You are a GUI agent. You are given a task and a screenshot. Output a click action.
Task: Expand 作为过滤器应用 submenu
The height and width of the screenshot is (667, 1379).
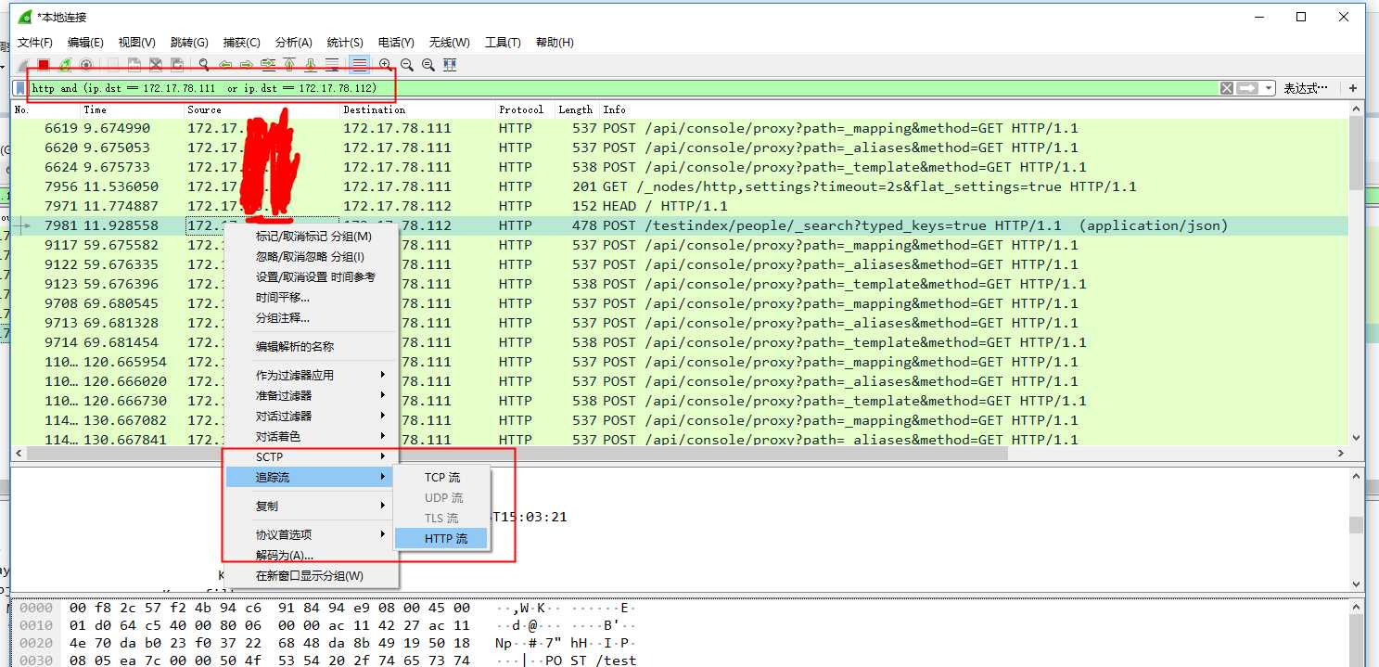(x=313, y=376)
